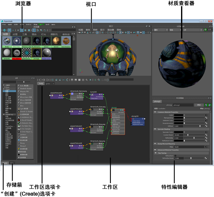The width and height of the screenshot is (214, 197).
Task: Choose Blinn in the create node list
Action: (x=25, y=106)
